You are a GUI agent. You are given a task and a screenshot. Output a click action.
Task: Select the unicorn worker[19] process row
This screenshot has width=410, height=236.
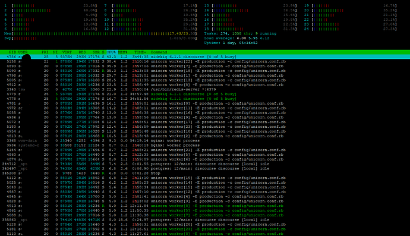tap(205, 178)
